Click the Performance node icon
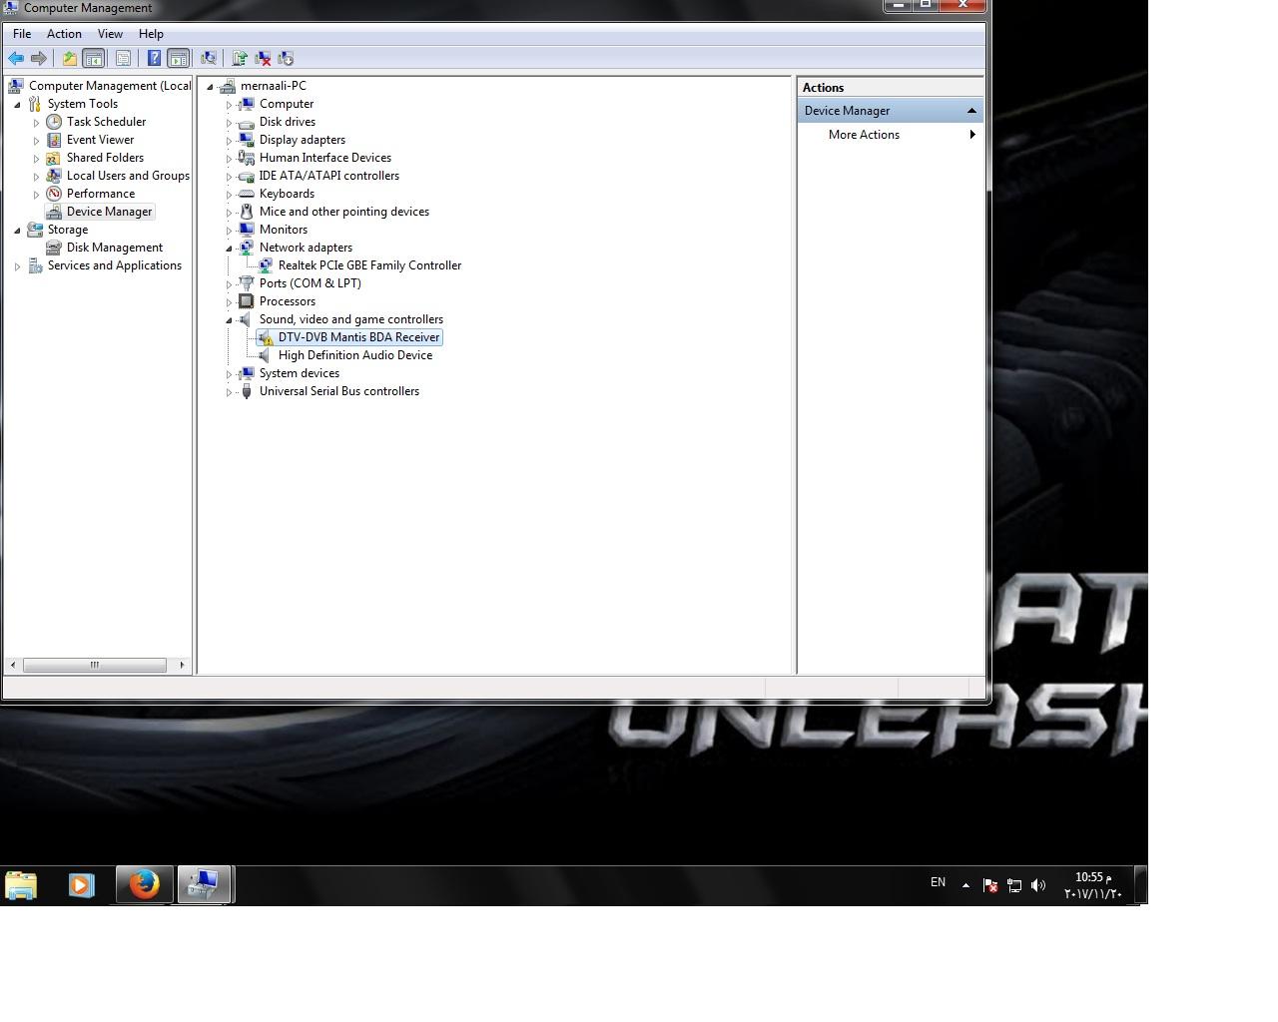 pos(54,194)
